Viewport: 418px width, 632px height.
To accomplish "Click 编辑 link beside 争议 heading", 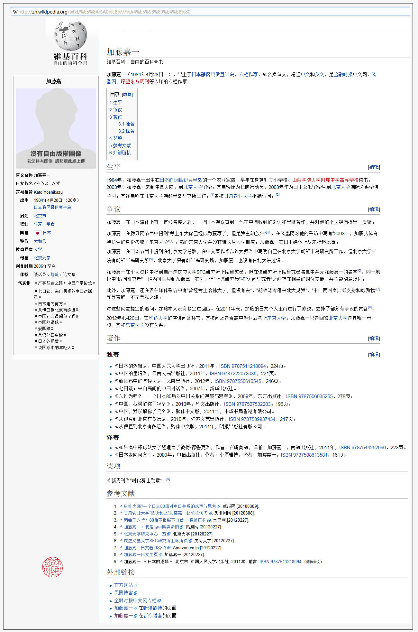I will point(374,209).
